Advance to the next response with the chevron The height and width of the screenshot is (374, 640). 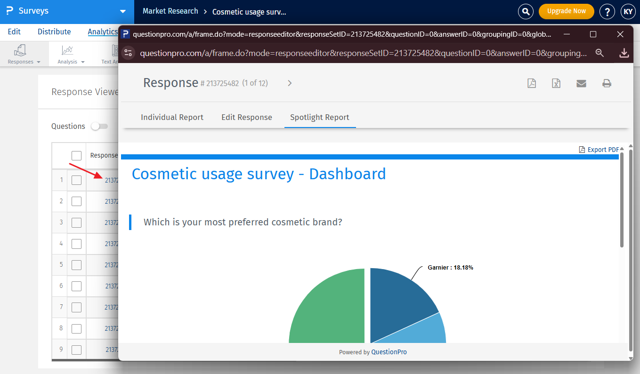click(289, 83)
